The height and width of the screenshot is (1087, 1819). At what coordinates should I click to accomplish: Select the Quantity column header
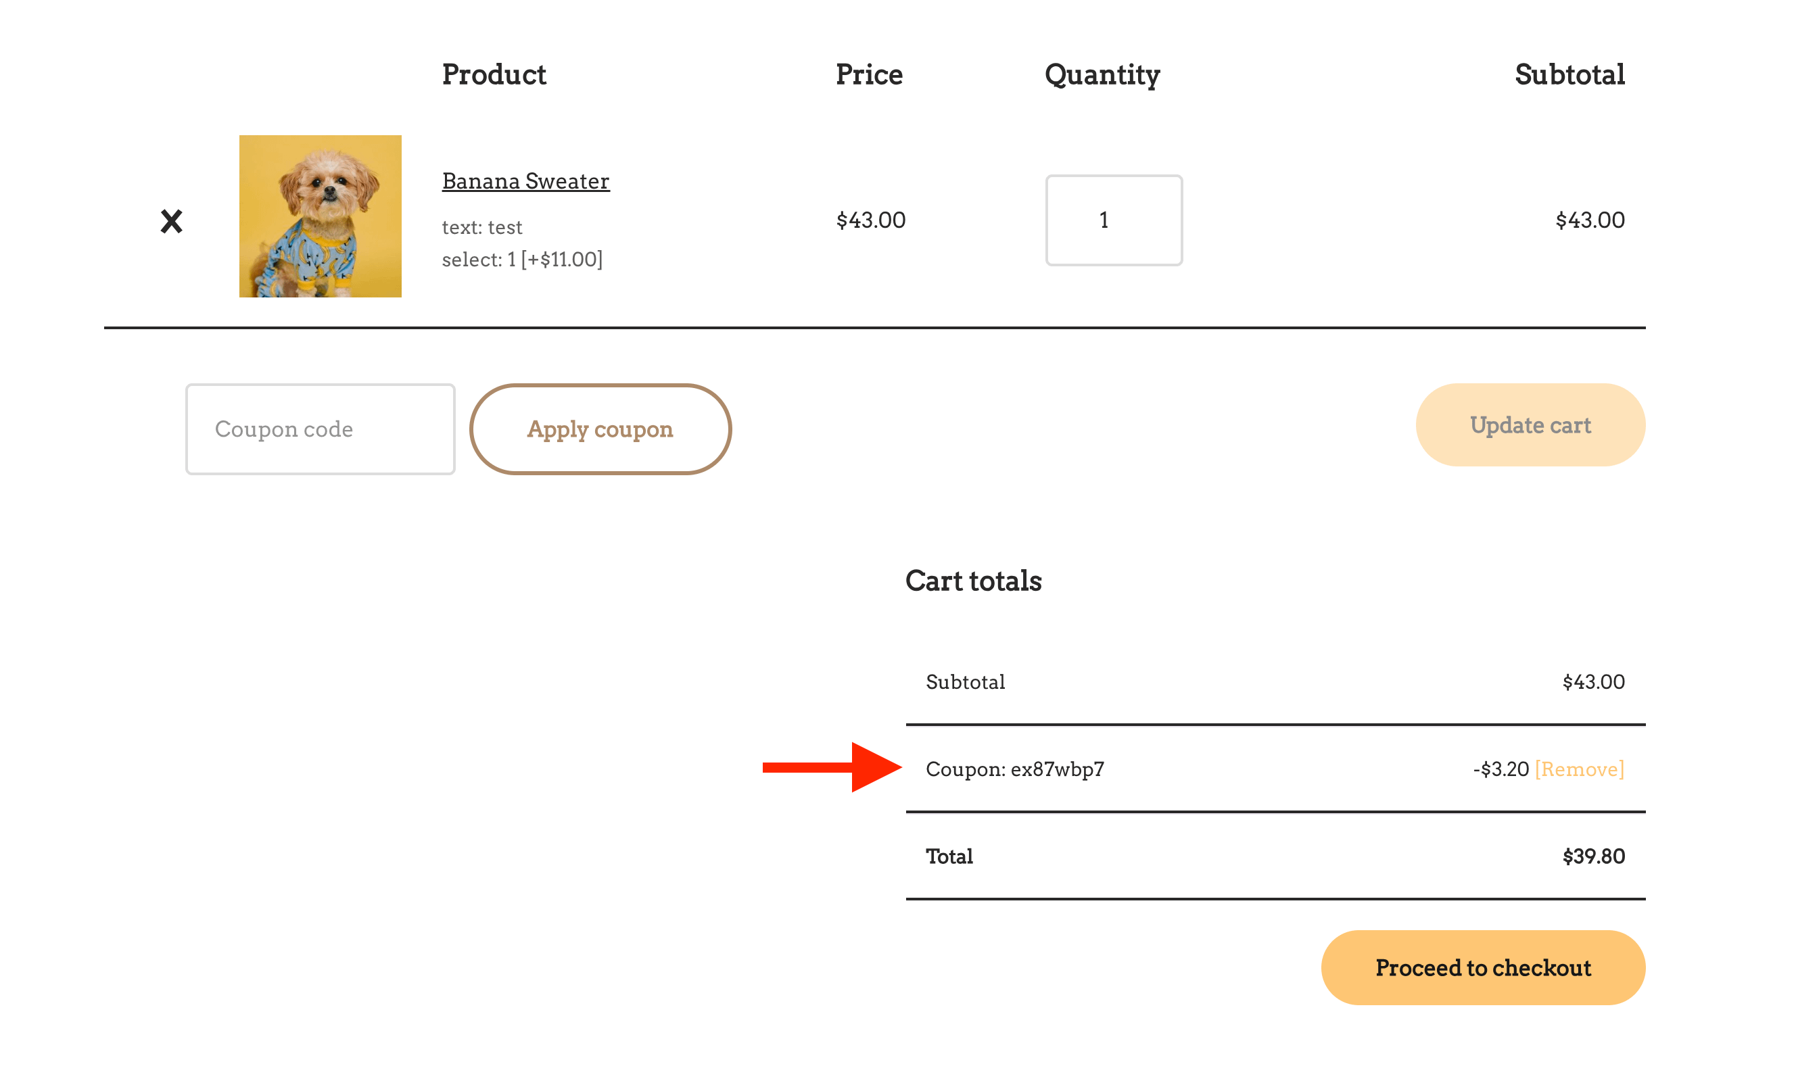(x=1102, y=75)
